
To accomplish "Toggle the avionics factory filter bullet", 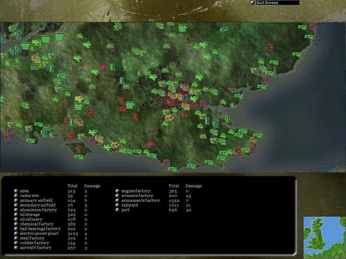I will click(x=117, y=196).
